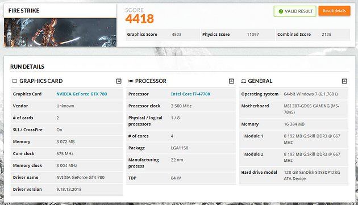Click the Motherboard value MSI Z87-GD65 GAMING

[x=311, y=109]
